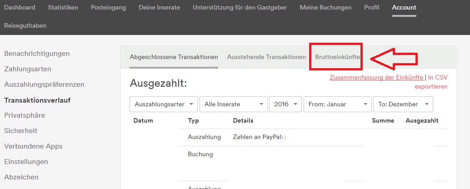
Task: Switch to Bruttoeinkünfte tab
Action: click(337, 57)
